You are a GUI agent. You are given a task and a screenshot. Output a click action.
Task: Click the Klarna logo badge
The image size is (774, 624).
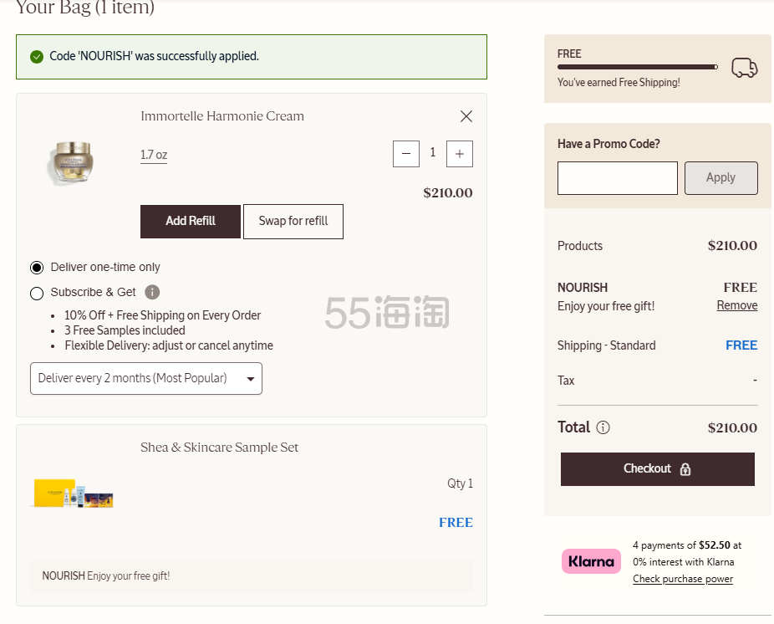[x=591, y=561]
